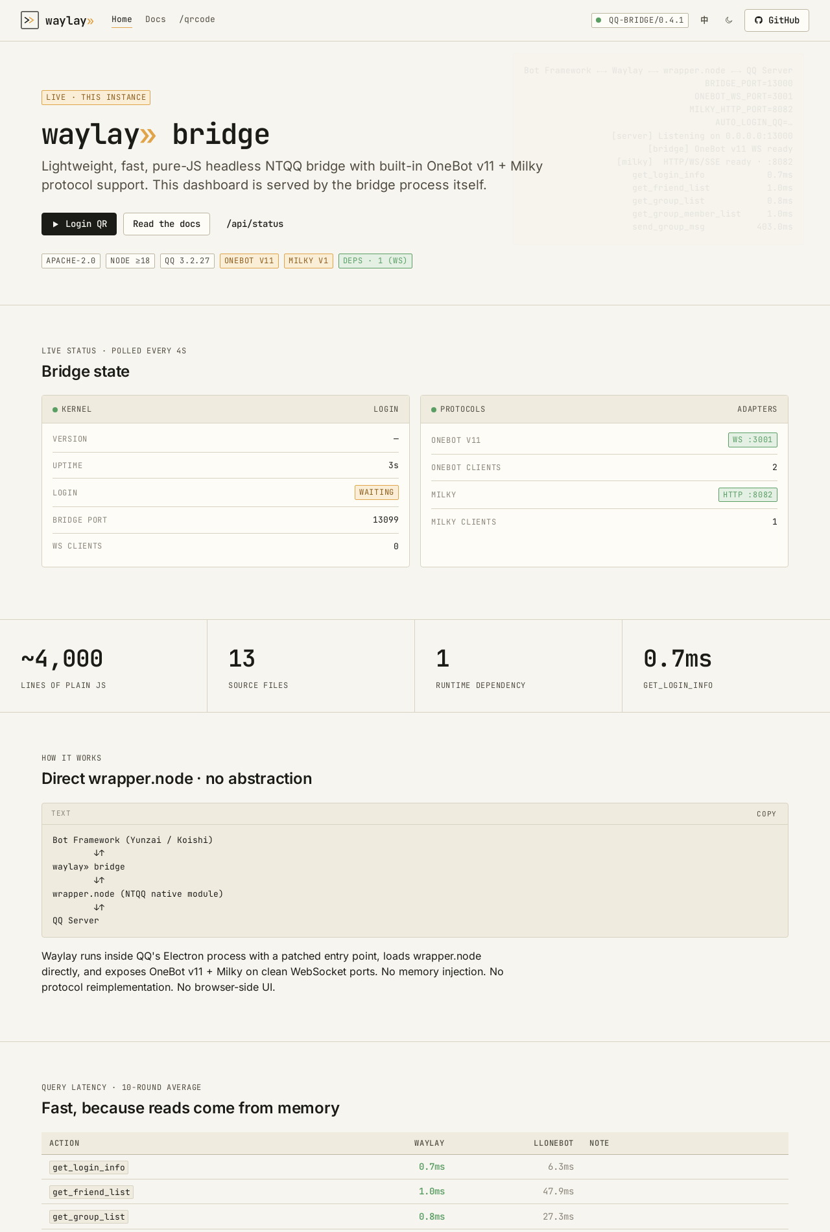Click the WAITING login status badge
830x1232 pixels.
click(377, 492)
